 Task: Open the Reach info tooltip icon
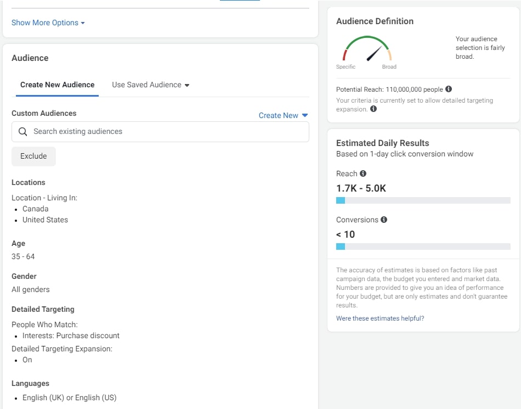[x=363, y=173]
